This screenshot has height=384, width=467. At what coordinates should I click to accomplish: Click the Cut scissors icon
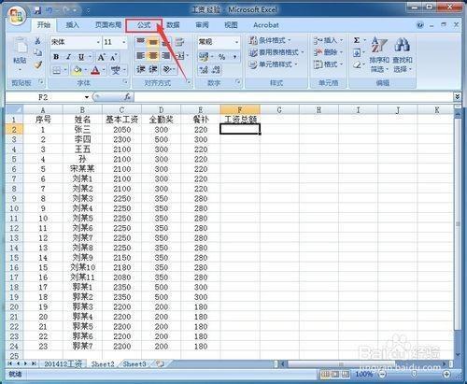click(x=37, y=41)
